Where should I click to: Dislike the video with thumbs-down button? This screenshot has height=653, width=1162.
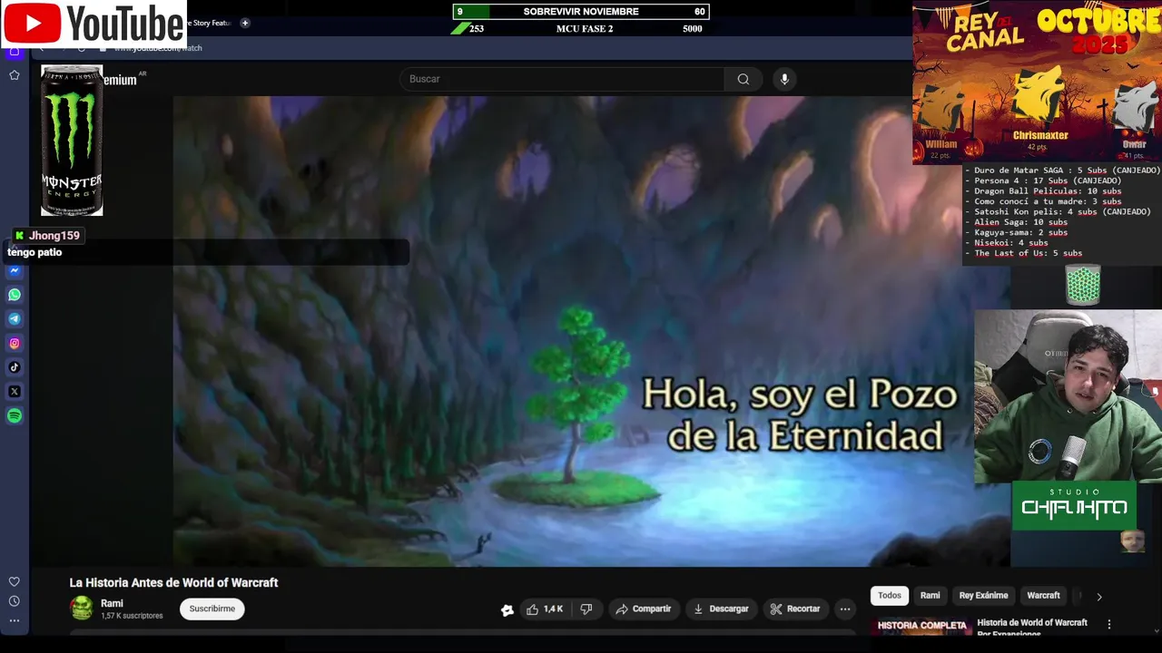[x=586, y=609]
